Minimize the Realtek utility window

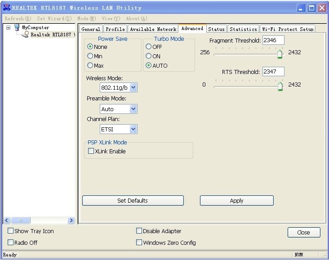[301, 8]
